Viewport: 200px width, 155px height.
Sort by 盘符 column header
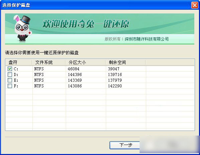(x=19, y=62)
